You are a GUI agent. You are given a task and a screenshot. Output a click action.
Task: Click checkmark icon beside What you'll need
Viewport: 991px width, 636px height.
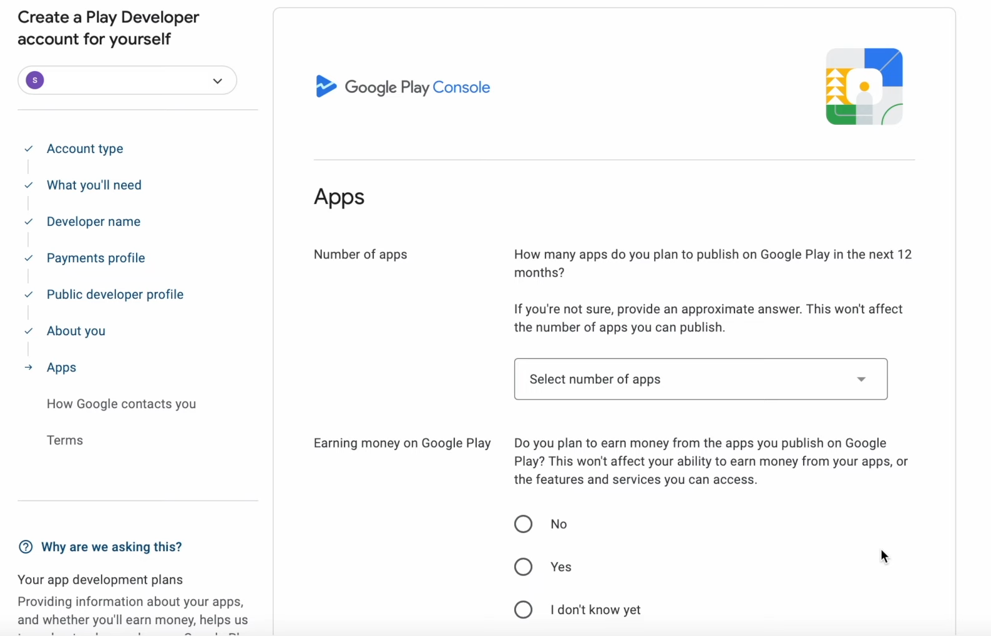click(29, 185)
